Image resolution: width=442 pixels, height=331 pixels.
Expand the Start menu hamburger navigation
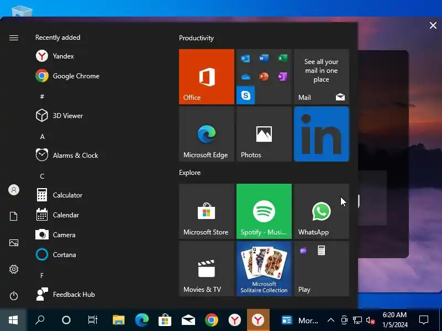(x=13, y=38)
